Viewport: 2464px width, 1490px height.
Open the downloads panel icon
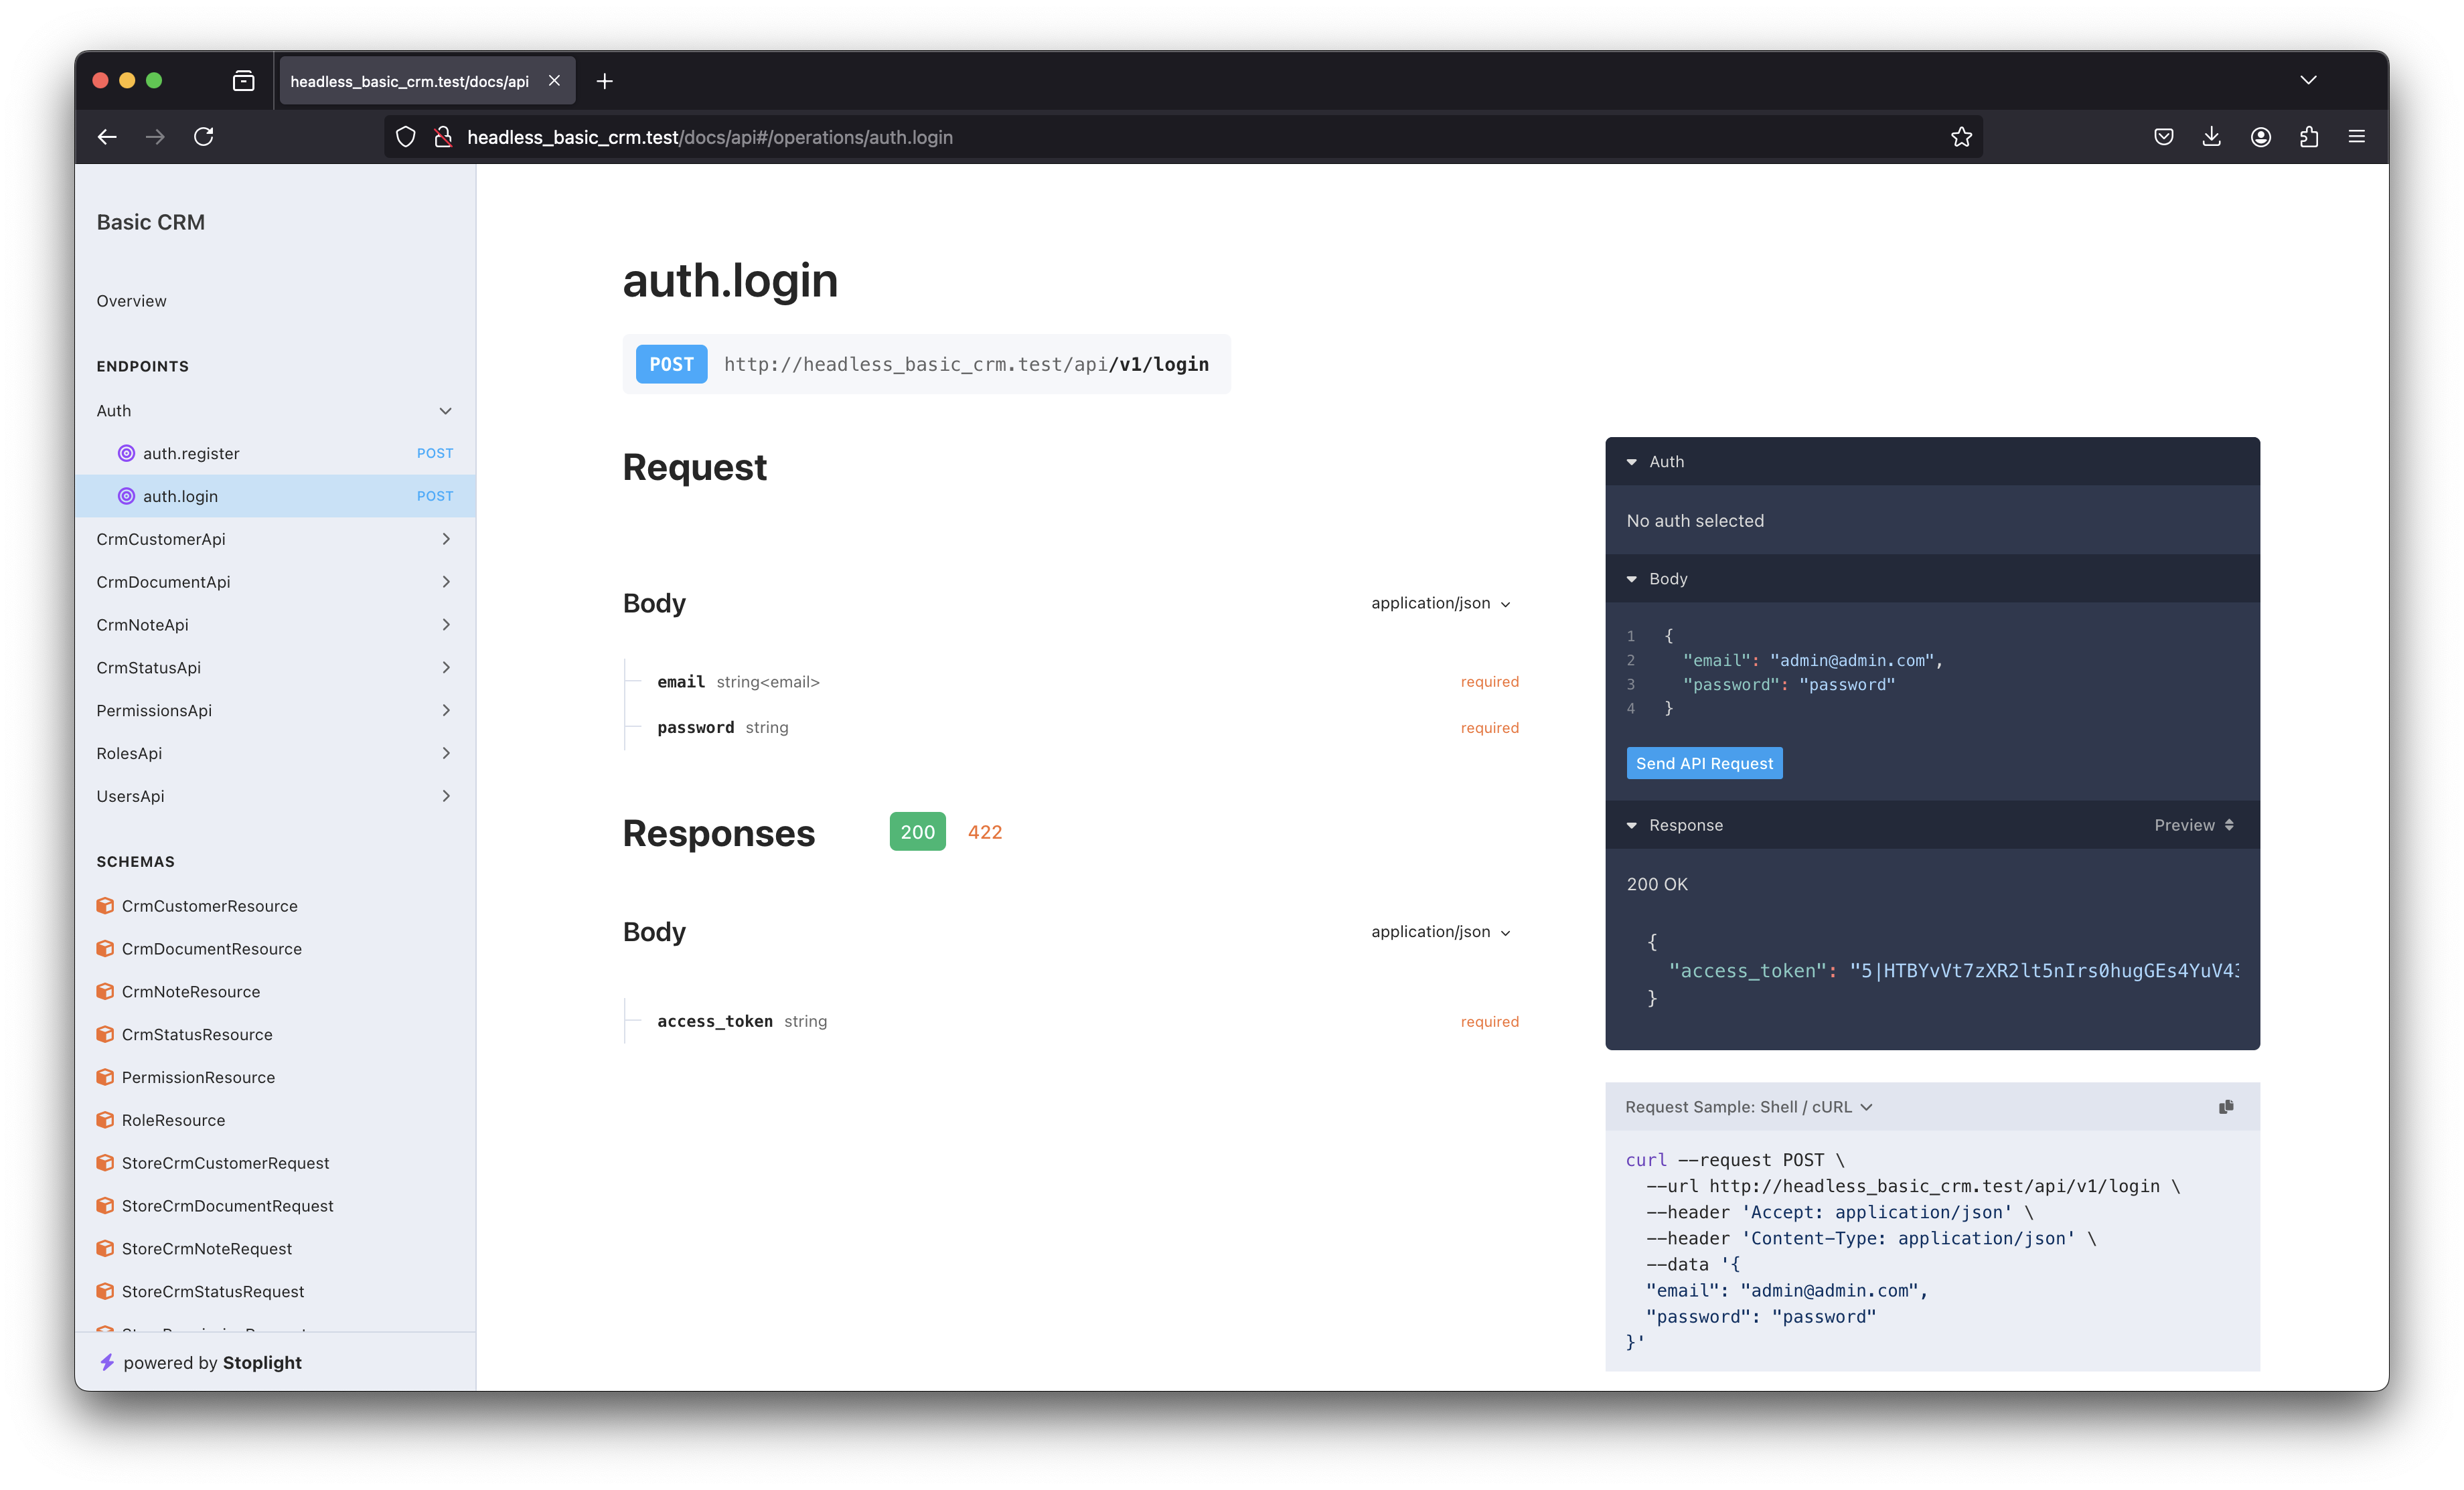click(2211, 137)
